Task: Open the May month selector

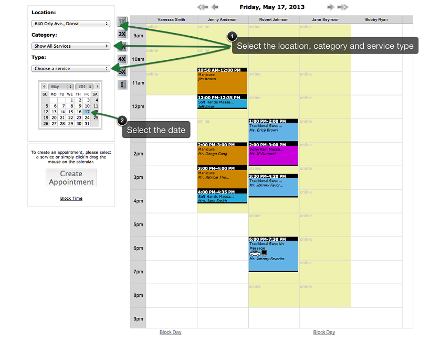Action: click(61, 87)
